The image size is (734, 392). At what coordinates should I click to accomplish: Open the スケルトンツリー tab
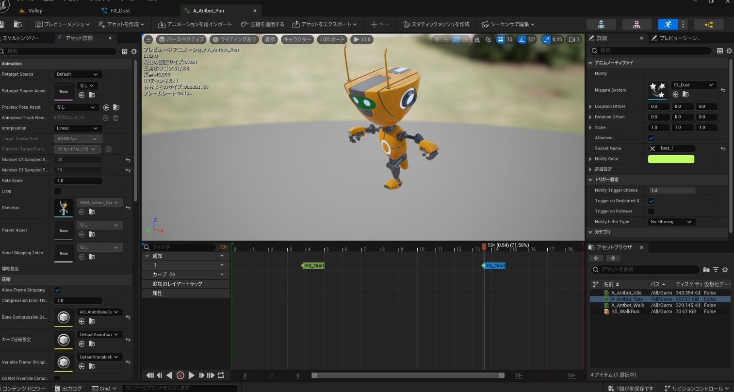[x=20, y=38]
